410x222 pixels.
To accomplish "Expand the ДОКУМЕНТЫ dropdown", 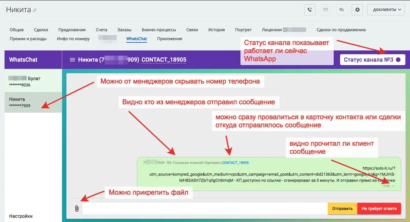I will click(386, 10).
